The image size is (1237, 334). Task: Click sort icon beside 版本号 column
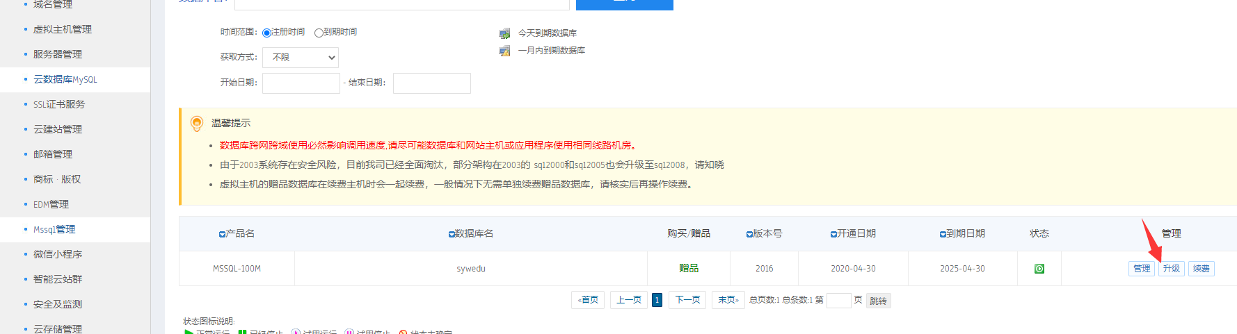click(749, 235)
